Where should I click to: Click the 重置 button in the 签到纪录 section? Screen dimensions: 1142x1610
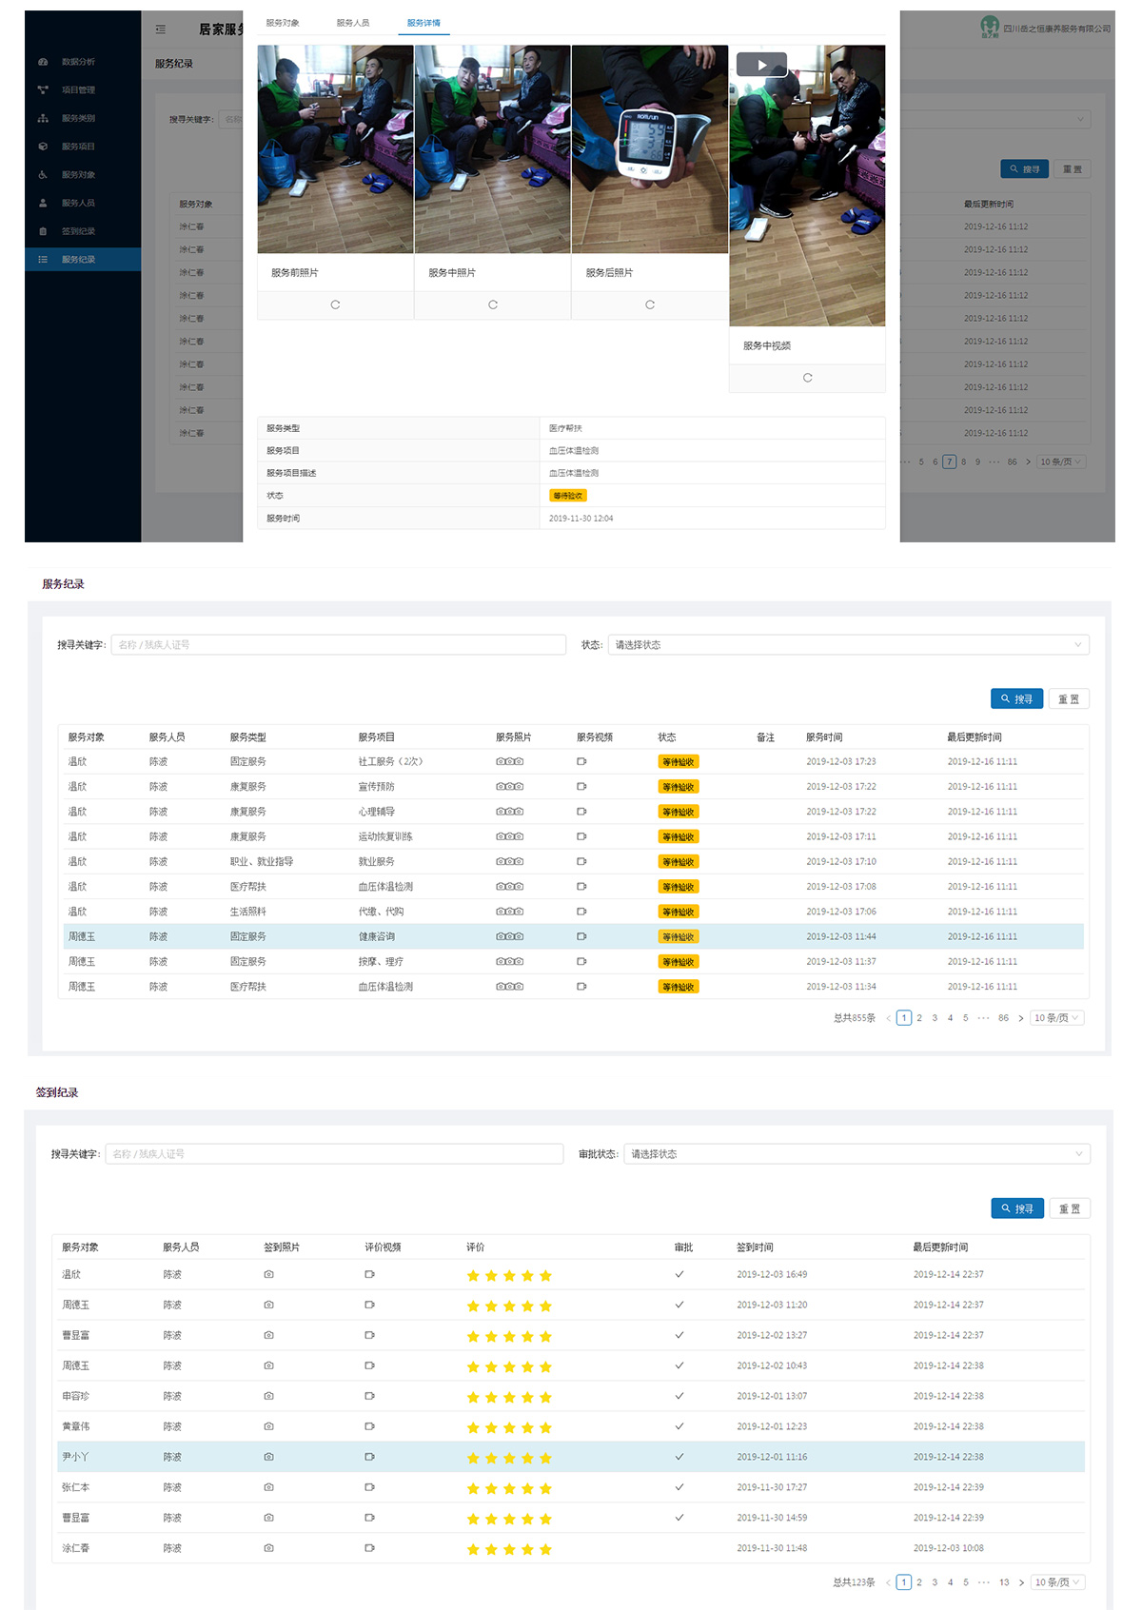(1070, 1208)
